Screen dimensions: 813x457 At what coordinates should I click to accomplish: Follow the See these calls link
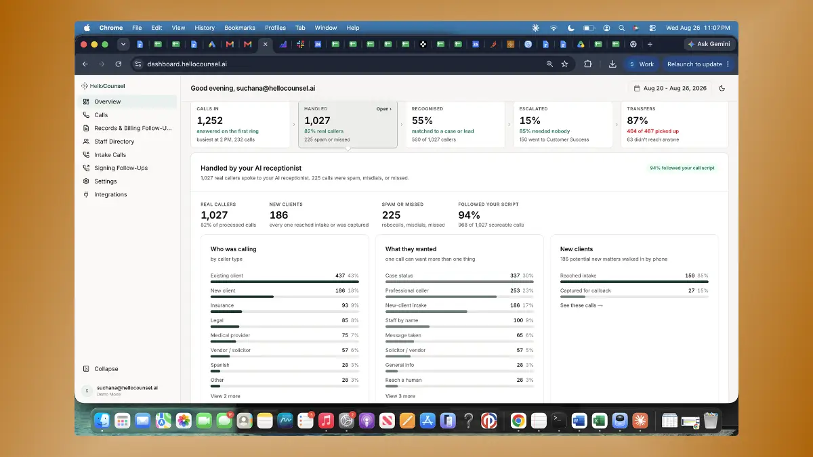coord(581,305)
